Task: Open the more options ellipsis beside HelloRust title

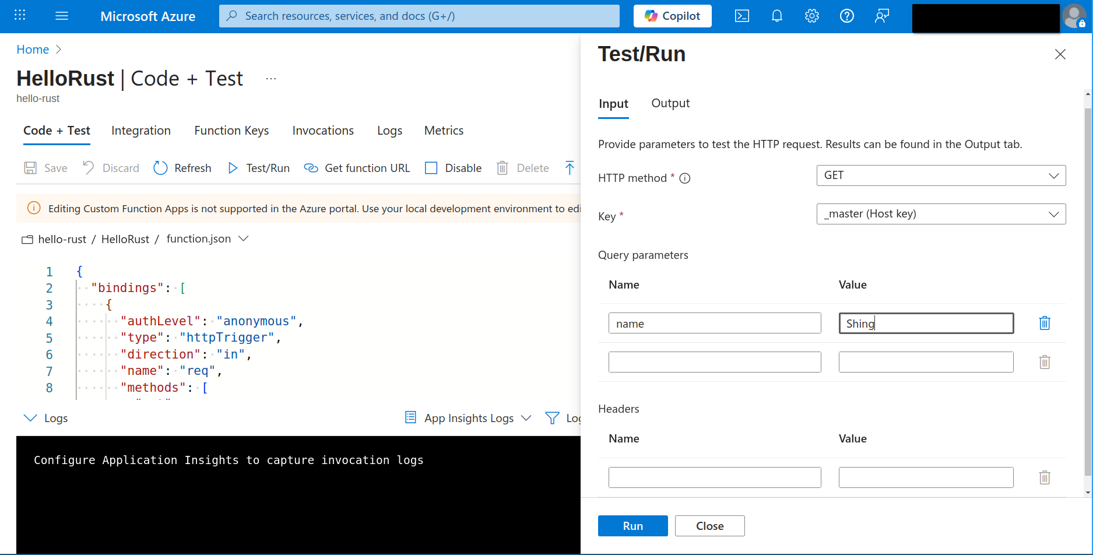Action: [x=271, y=79]
